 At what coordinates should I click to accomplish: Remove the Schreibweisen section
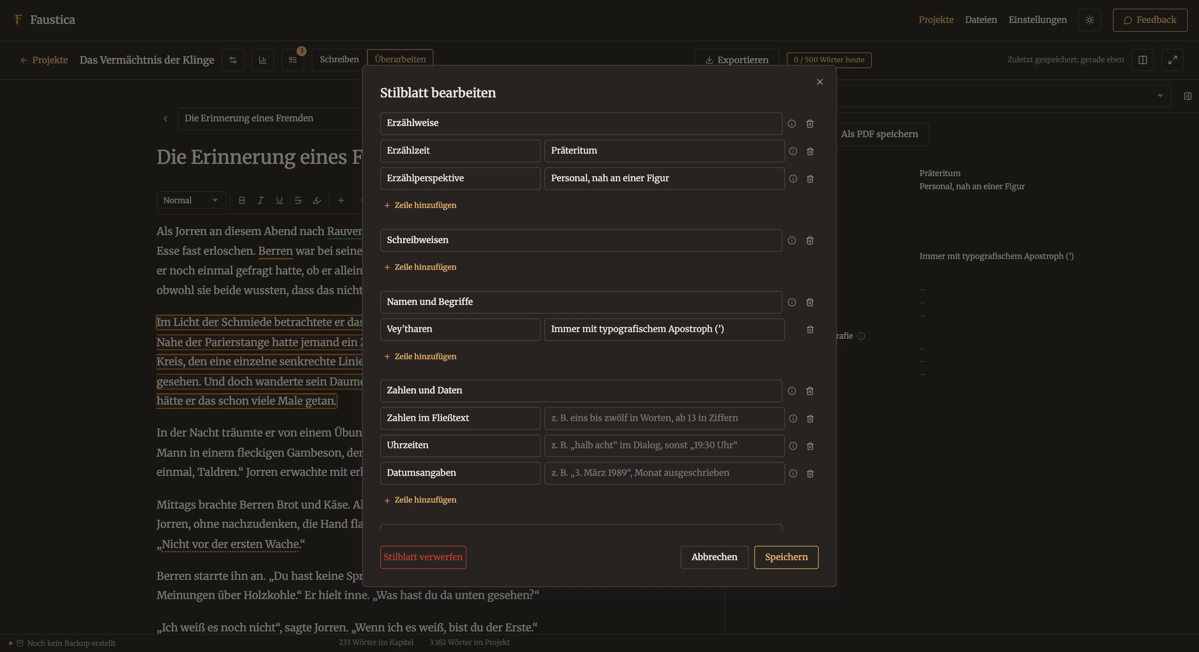point(810,240)
